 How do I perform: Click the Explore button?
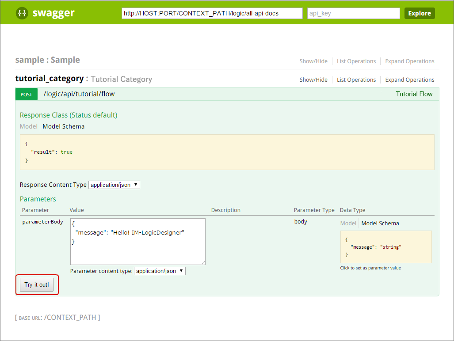420,13
